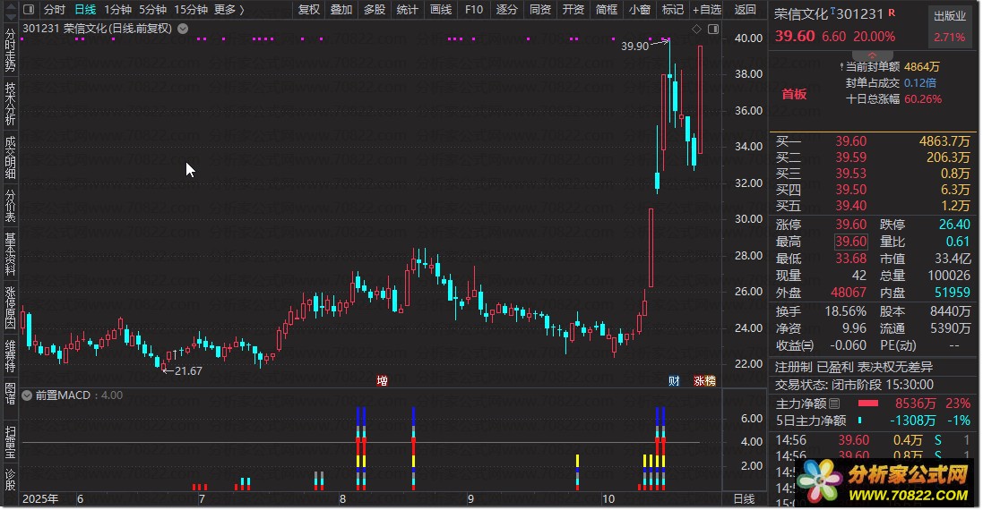Expand the 前置MACD indicator dropdown
Viewport: 983px width, 510px height.
[x=27, y=395]
